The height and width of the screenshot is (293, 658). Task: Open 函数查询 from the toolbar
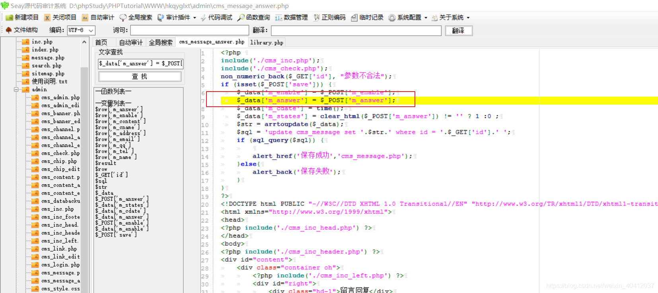(254, 18)
